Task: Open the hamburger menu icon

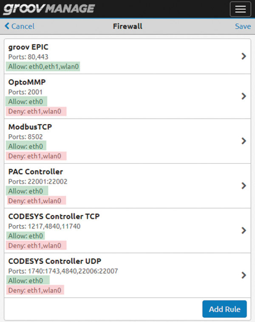Action: coord(240,9)
